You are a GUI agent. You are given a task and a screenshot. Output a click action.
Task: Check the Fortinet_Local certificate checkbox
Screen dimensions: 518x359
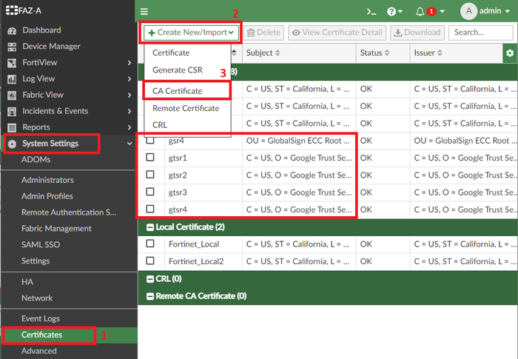150,244
